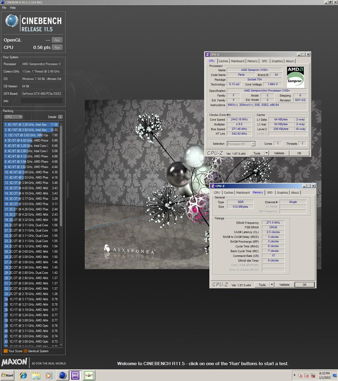Click the Start button
Screen dimensions: 338x381
(x=7, y=375)
